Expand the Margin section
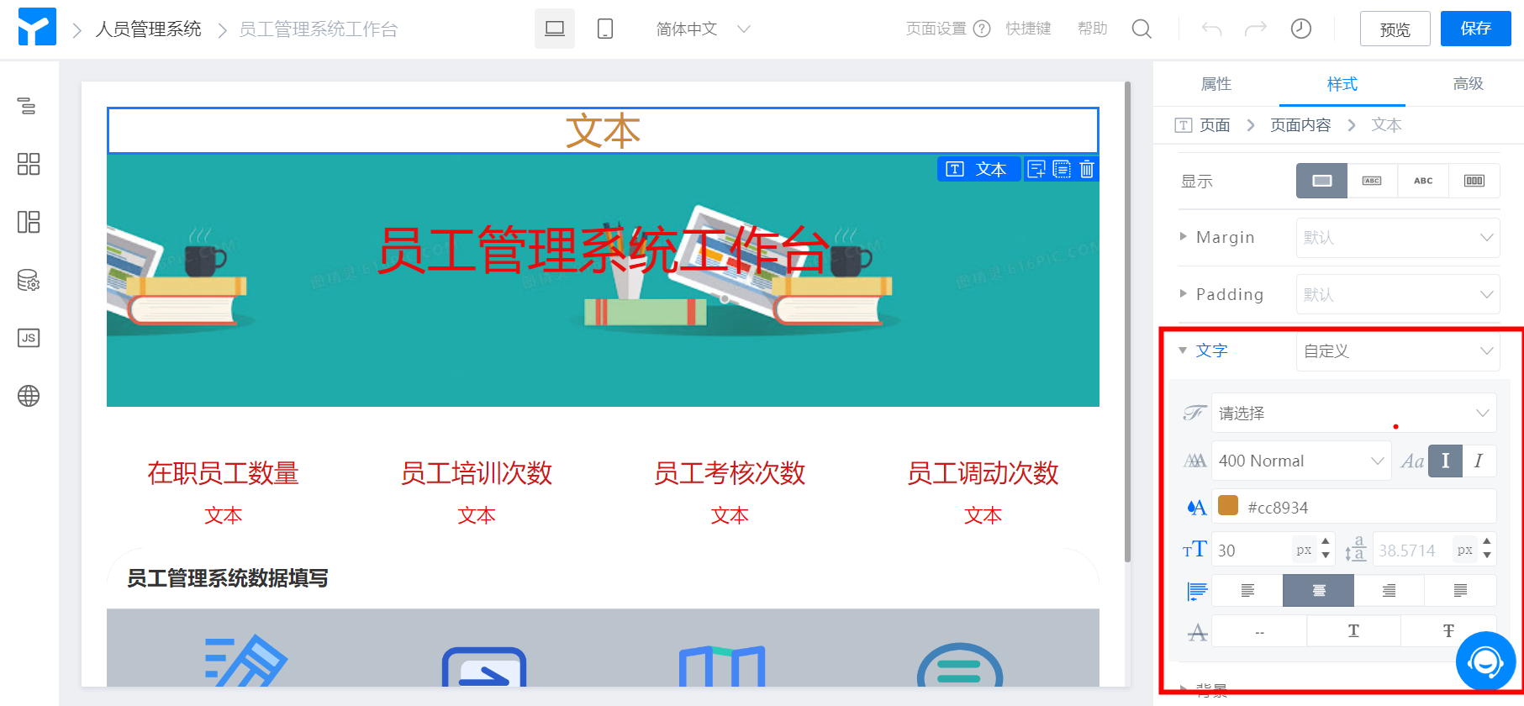Viewport: 1524px width, 706px height. coord(1184,237)
